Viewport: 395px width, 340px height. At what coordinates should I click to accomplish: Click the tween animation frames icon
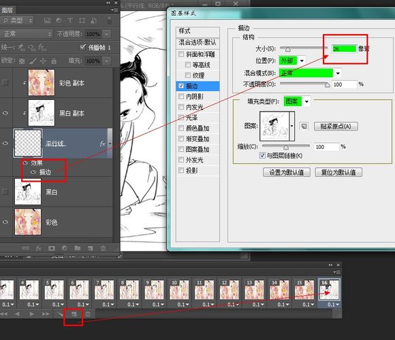tap(60, 314)
